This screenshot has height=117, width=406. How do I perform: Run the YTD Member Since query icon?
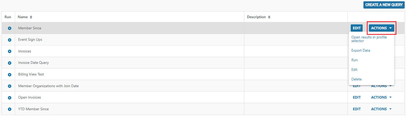pos(10,109)
